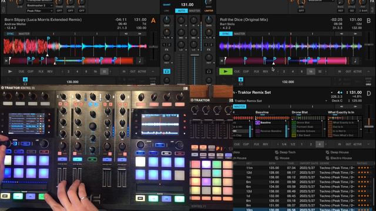Enable REV reverse on Deck B

(265, 72)
